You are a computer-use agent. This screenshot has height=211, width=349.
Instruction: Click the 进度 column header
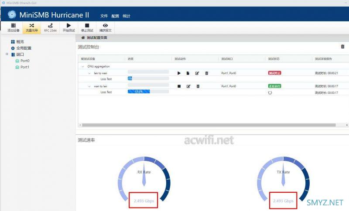pyautogui.click(x=130, y=59)
